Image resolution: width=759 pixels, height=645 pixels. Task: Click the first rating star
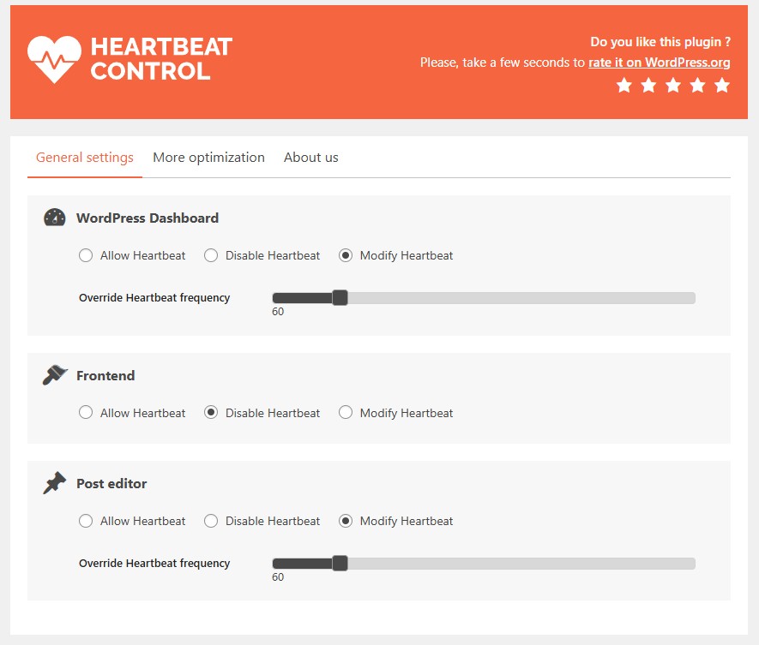click(623, 84)
